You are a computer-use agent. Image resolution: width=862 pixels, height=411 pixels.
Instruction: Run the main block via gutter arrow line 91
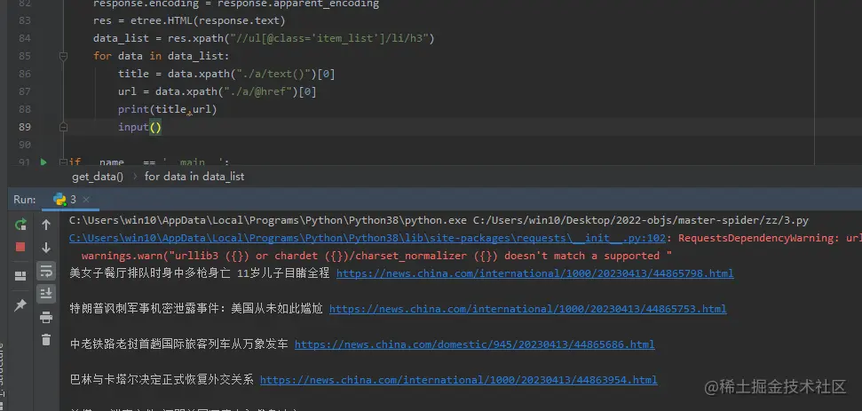[43, 162]
